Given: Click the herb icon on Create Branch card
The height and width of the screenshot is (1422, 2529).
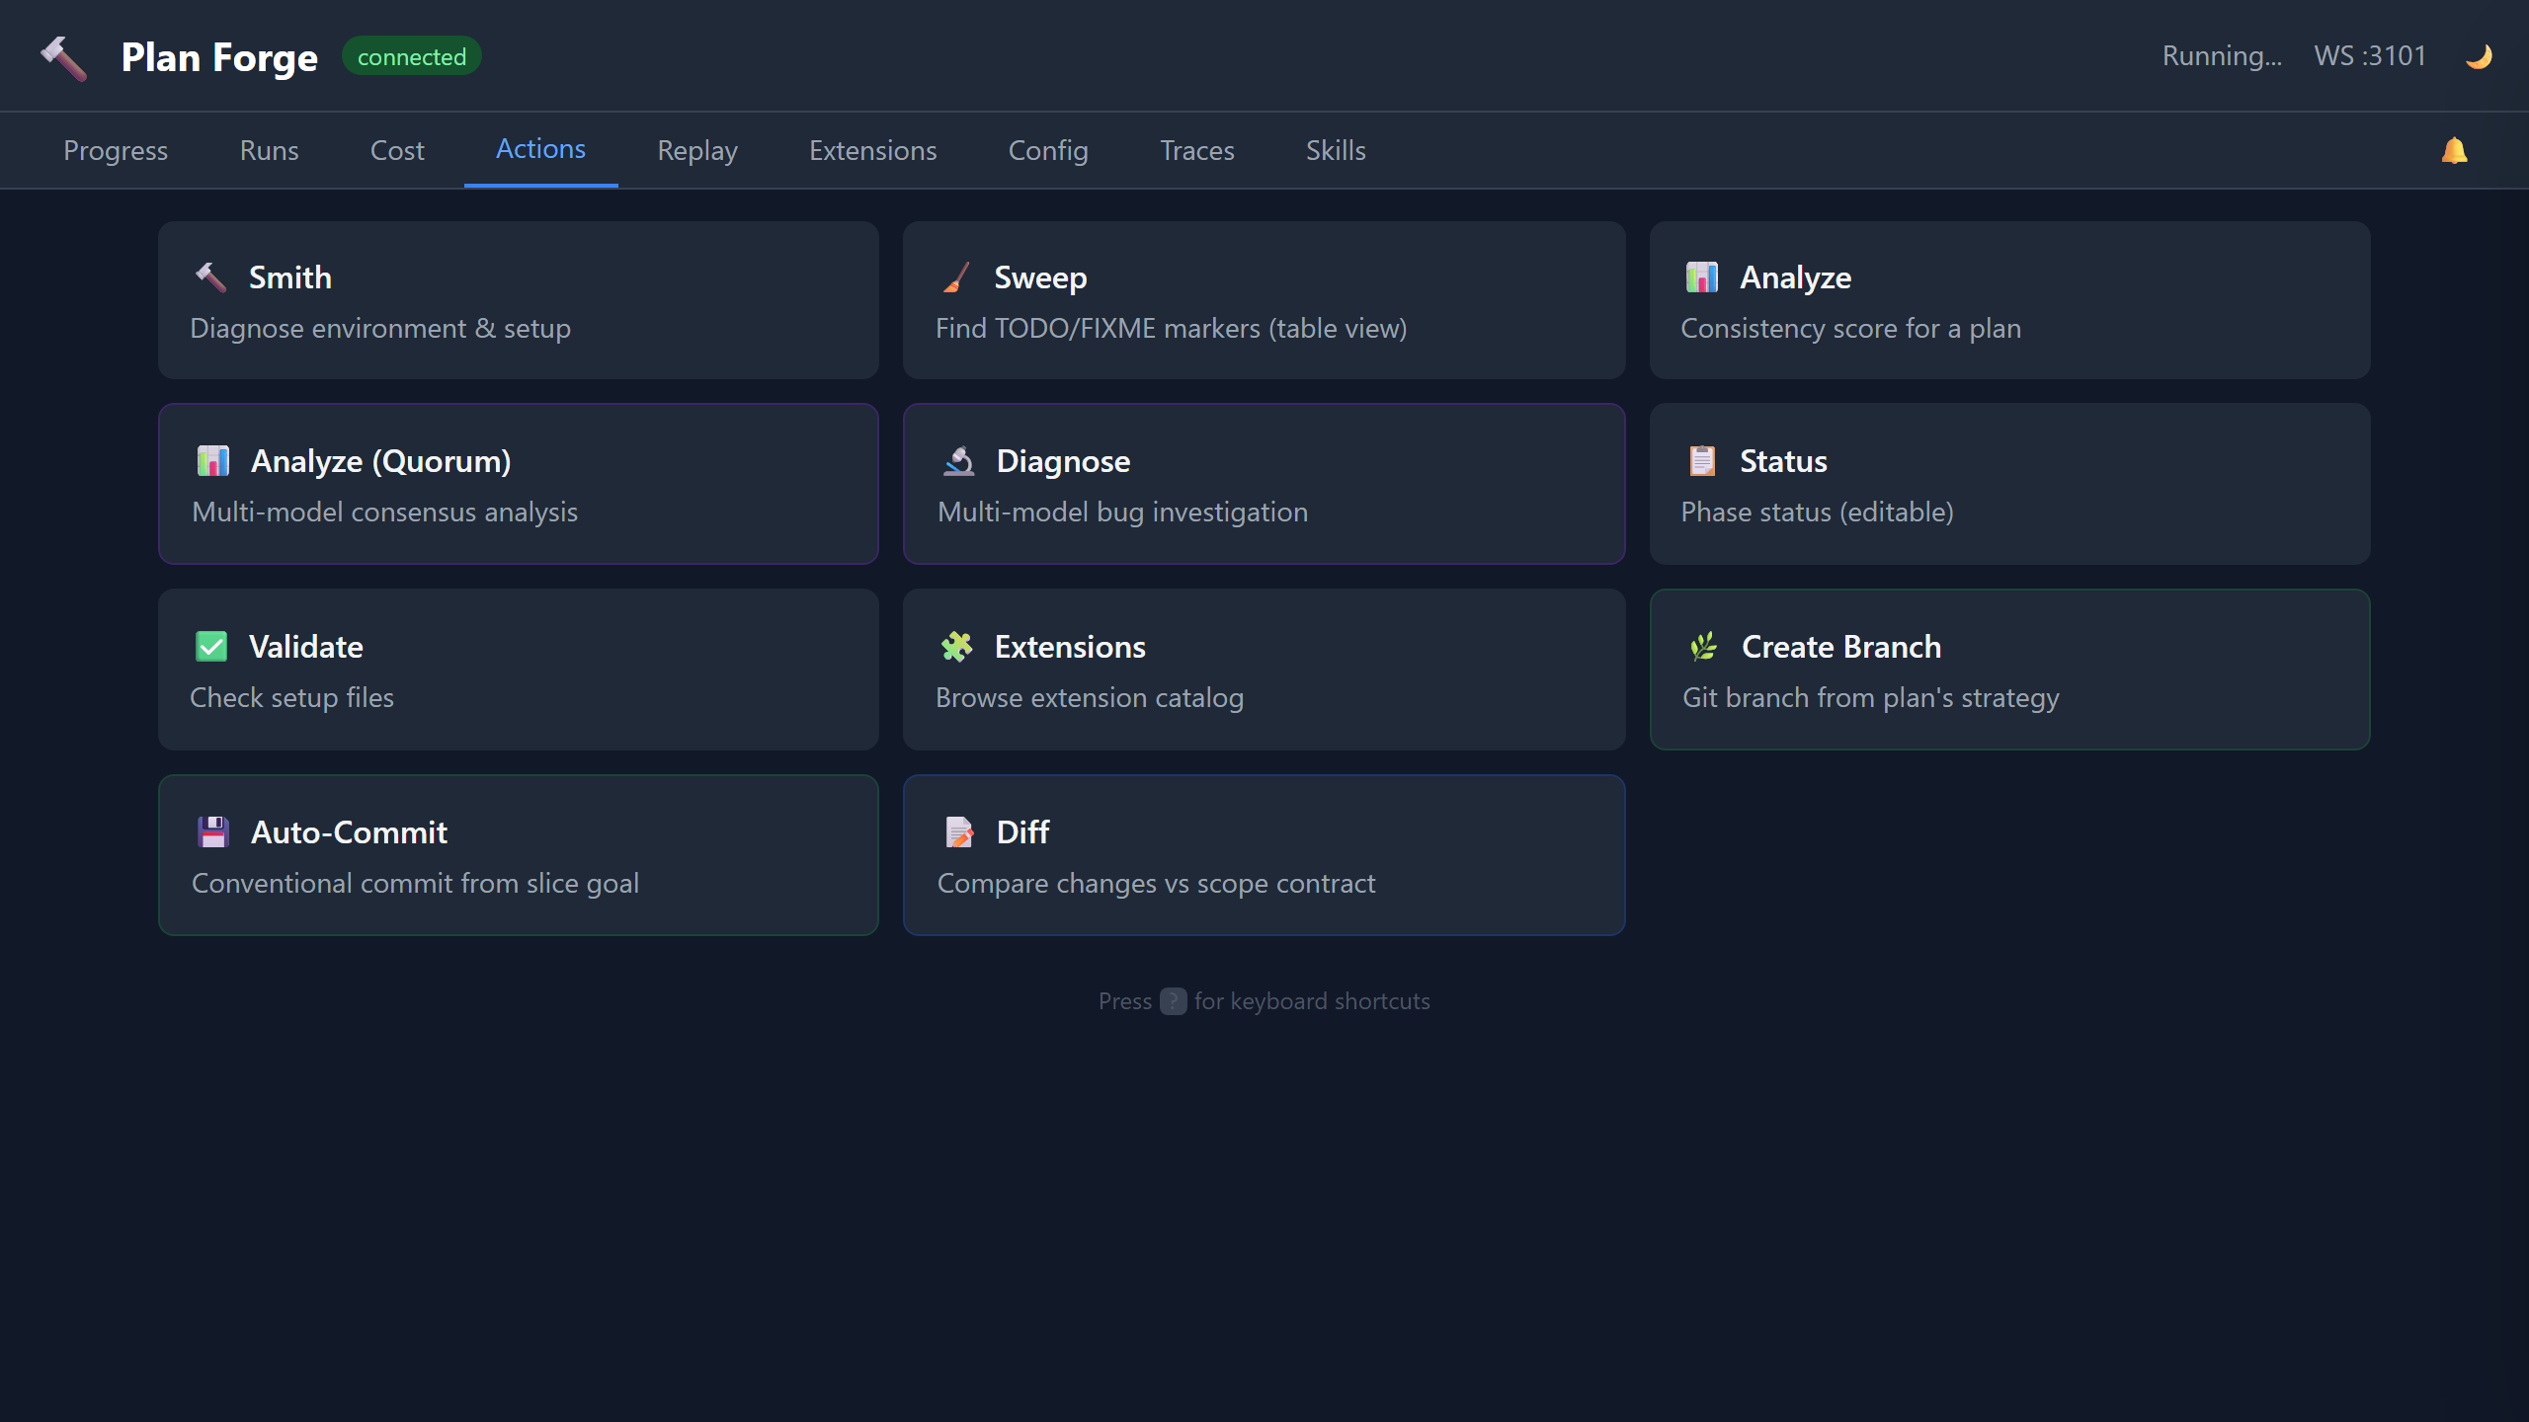Looking at the screenshot, I should pyautogui.click(x=1701, y=647).
